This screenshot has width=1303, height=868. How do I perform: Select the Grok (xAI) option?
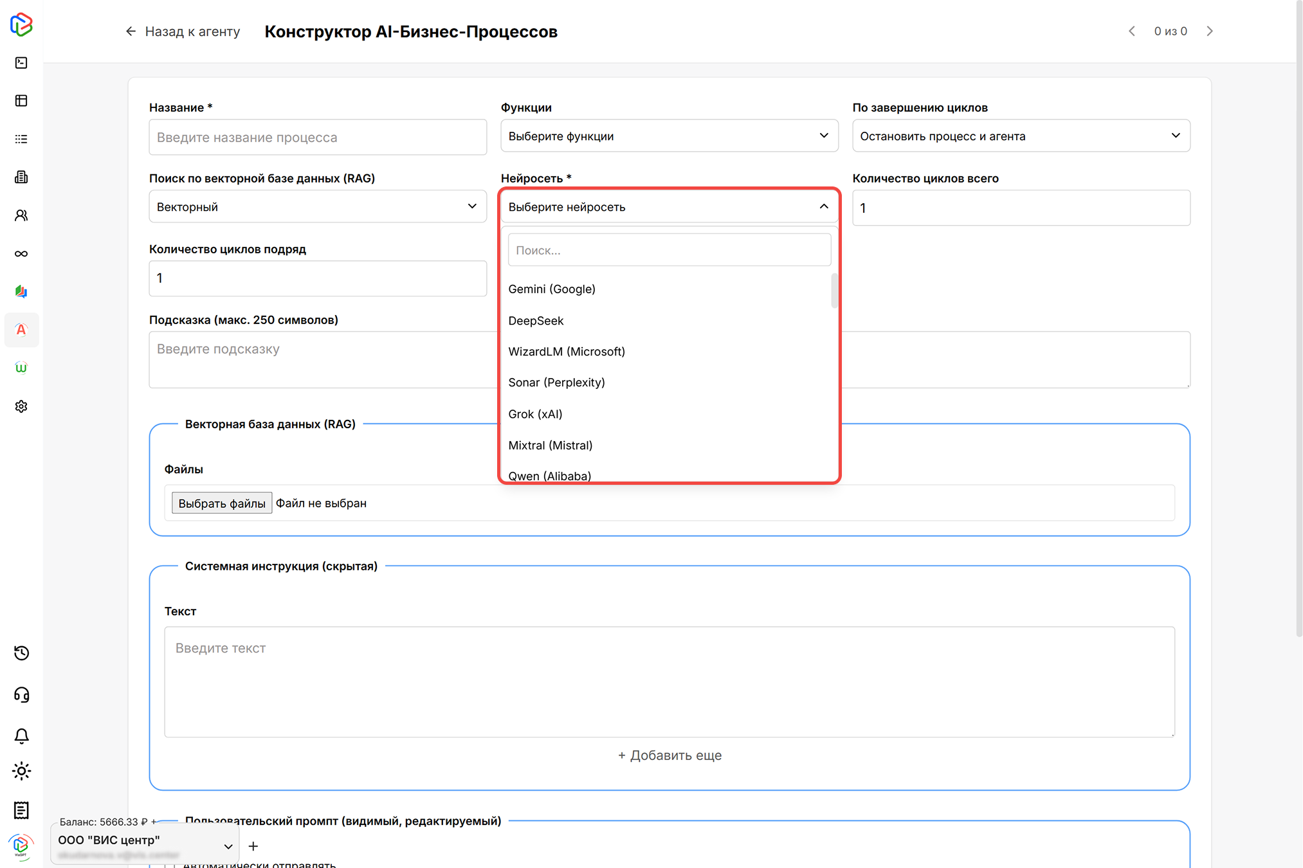535,414
